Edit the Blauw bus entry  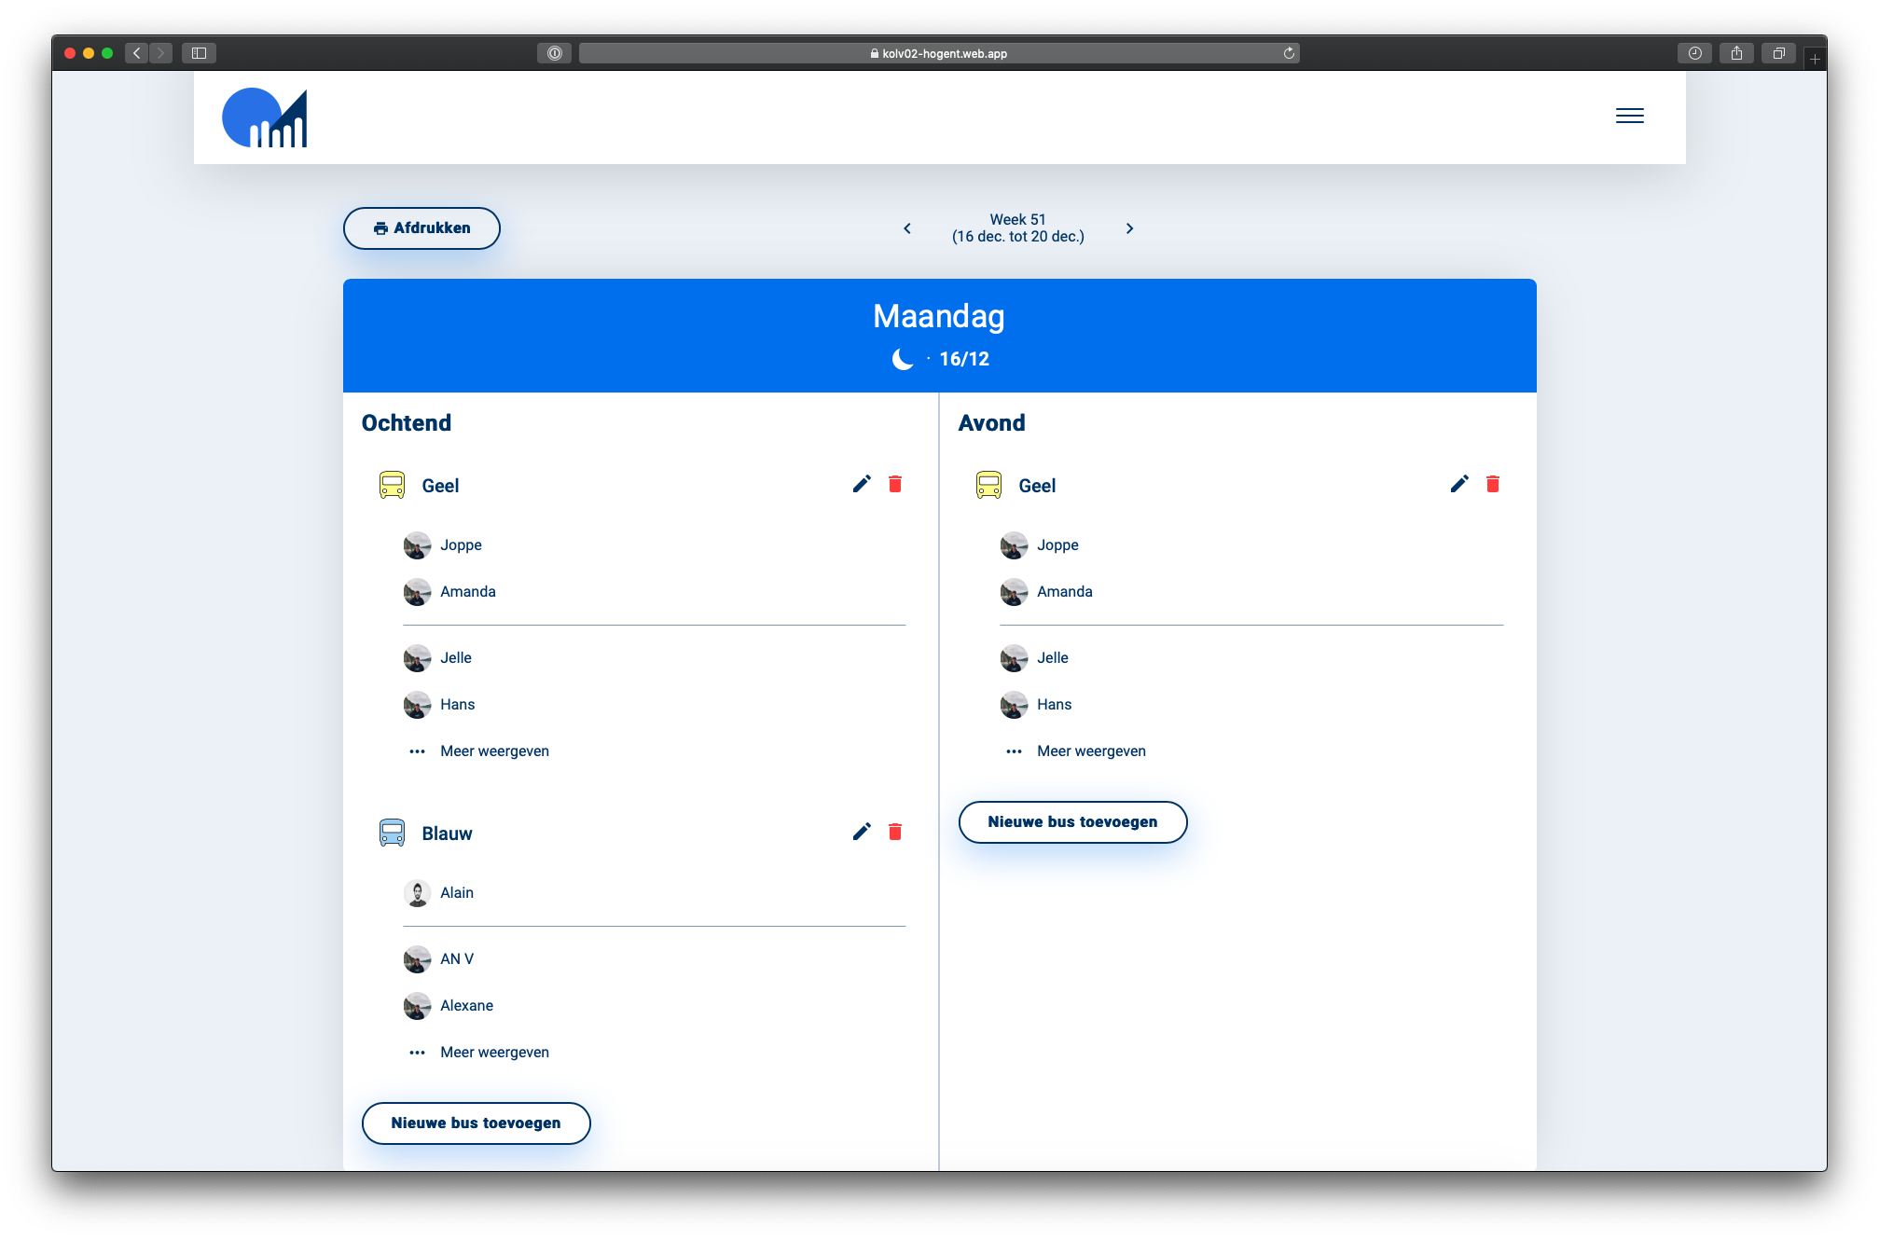(x=862, y=832)
